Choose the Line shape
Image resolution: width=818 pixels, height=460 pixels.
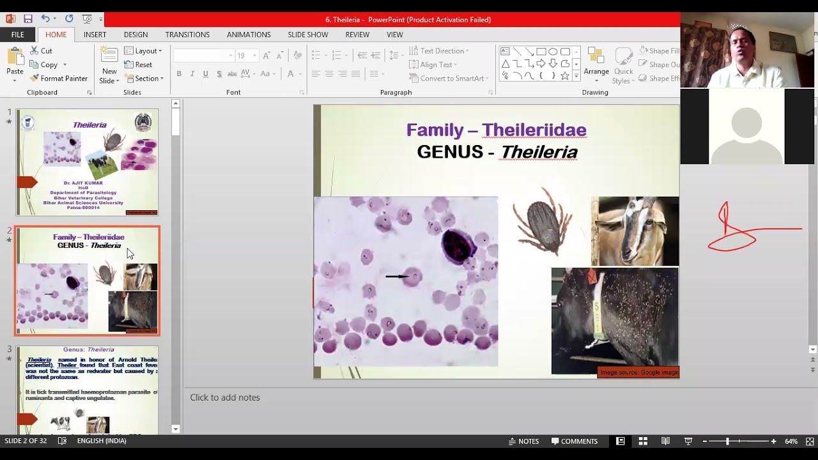tap(517, 52)
